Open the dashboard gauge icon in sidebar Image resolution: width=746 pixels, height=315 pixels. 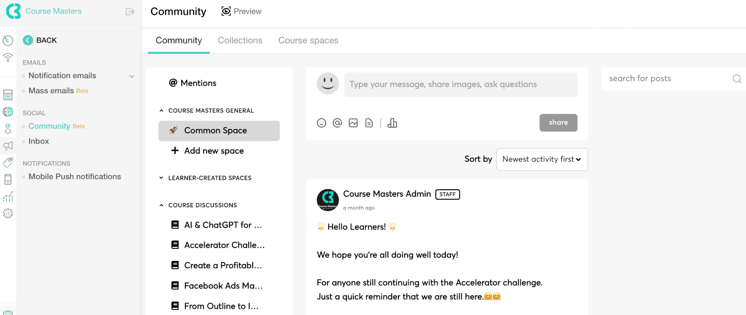8,40
